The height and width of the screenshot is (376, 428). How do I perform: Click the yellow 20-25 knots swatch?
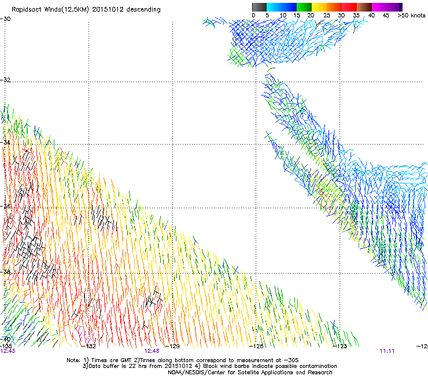[x=319, y=7]
